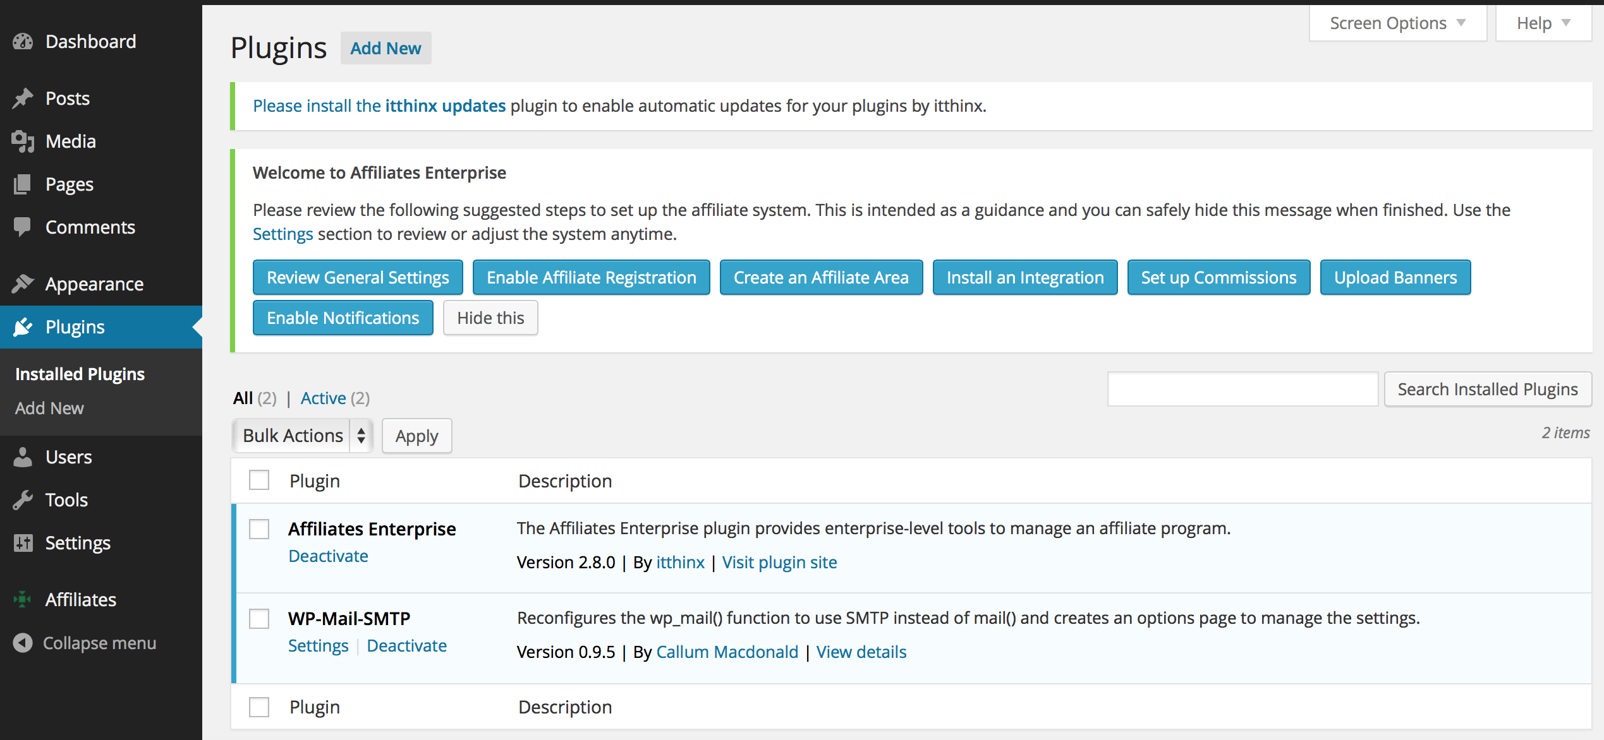Filter plugins by All
The width and height of the screenshot is (1604, 740).
tap(243, 398)
